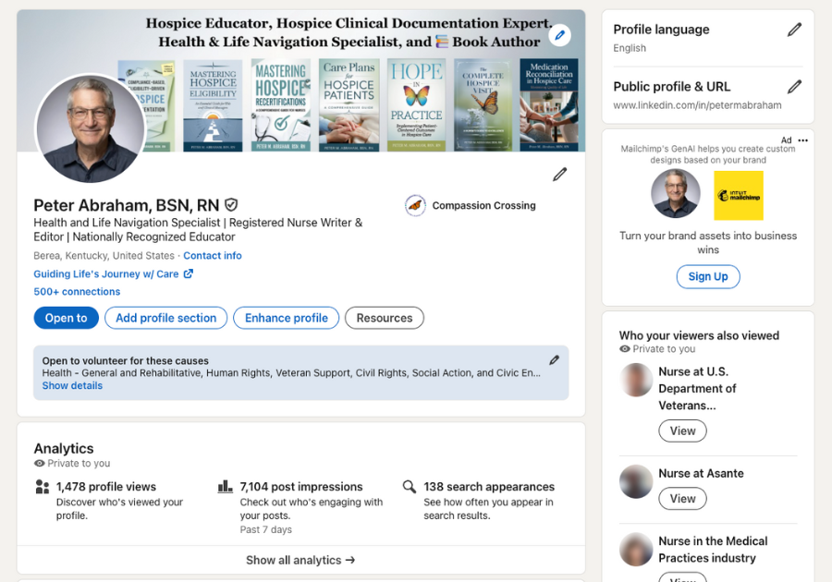832x582 pixels.
Task: Sign Up through the Mailchimp ad
Action: tap(708, 276)
